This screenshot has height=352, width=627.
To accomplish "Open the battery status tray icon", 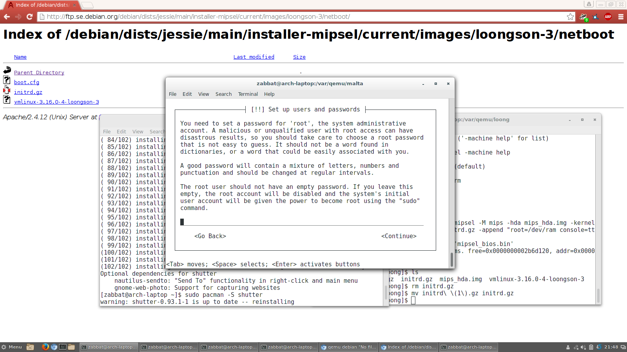I will pos(591,347).
